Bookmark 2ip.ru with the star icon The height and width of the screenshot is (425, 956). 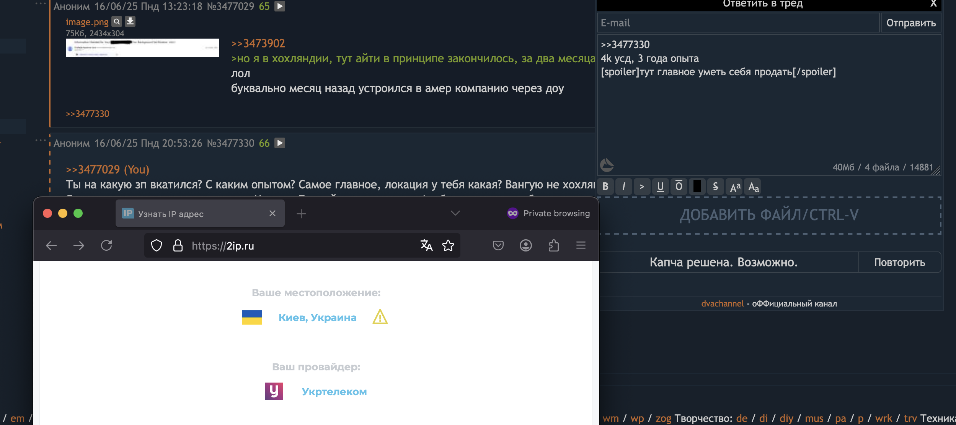(x=448, y=245)
